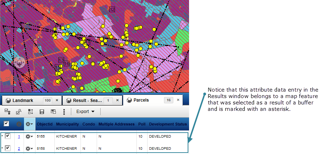The image size is (328, 154).
Task: Open record link 2 in results
Action: 19,149
